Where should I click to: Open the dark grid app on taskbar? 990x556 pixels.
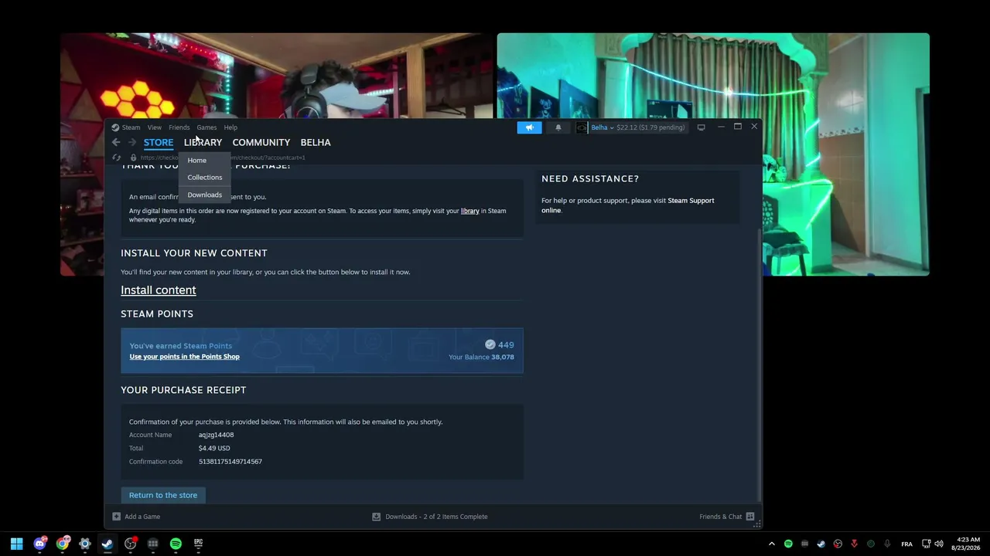153,544
